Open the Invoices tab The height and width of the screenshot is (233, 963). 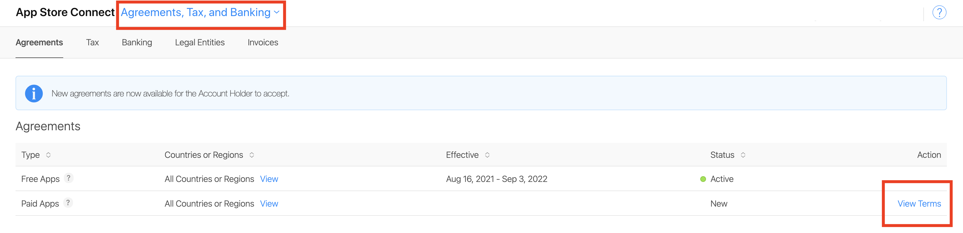point(263,42)
